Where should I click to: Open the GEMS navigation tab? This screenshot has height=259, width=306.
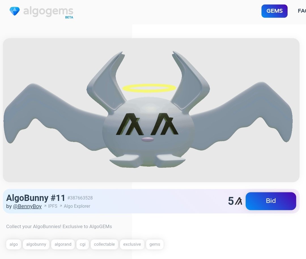click(274, 11)
